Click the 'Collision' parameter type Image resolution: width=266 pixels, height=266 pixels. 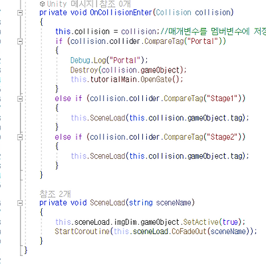[x=174, y=13]
